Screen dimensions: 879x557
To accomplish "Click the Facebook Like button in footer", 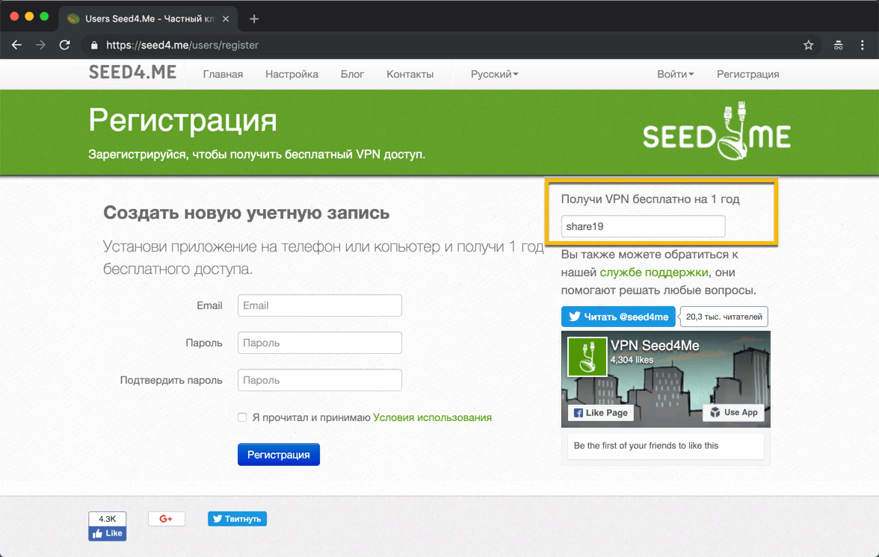I will (107, 534).
